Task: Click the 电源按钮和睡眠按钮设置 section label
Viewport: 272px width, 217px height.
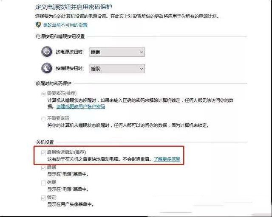Action: (x=60, y=36)
